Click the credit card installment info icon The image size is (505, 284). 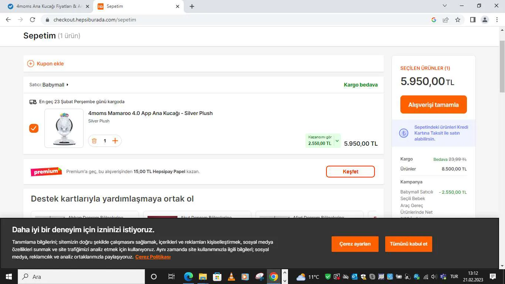(x=404, y=133)
